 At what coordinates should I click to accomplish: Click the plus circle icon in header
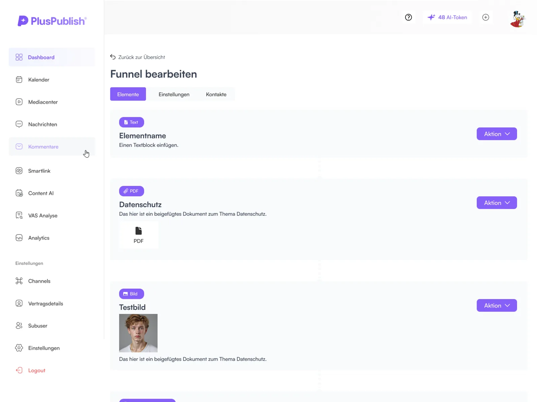(486, 17)
